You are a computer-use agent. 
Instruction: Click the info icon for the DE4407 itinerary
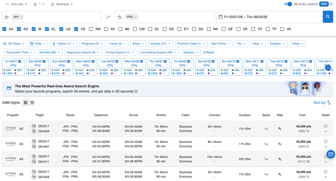click(325, 142)
